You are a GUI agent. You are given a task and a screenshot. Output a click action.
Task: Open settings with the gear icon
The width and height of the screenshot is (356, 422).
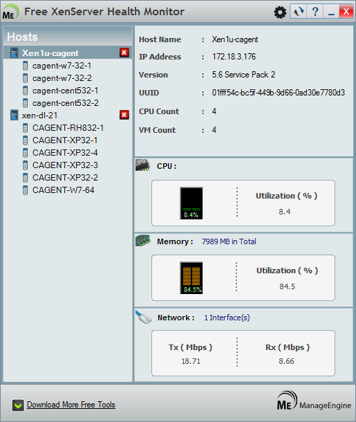pos(280,12)
